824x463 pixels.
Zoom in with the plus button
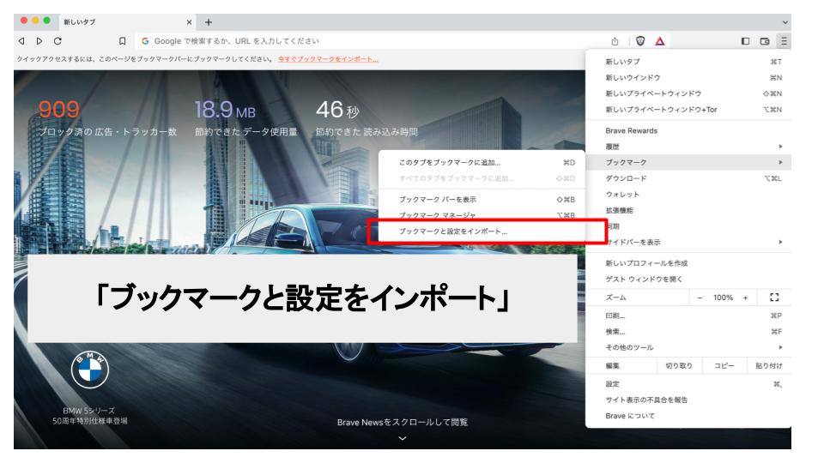tap(745, 298)
